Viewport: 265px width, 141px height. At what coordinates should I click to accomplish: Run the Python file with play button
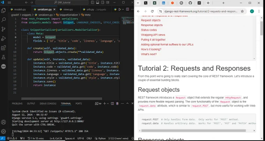tap(120, 9)
